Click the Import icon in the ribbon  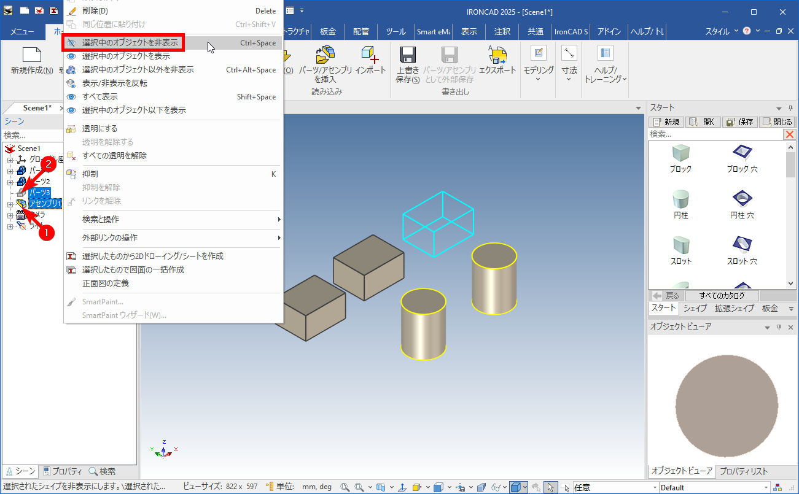(x=370, y=56)
